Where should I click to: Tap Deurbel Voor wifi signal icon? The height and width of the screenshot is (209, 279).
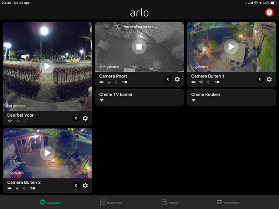(10, 121)
